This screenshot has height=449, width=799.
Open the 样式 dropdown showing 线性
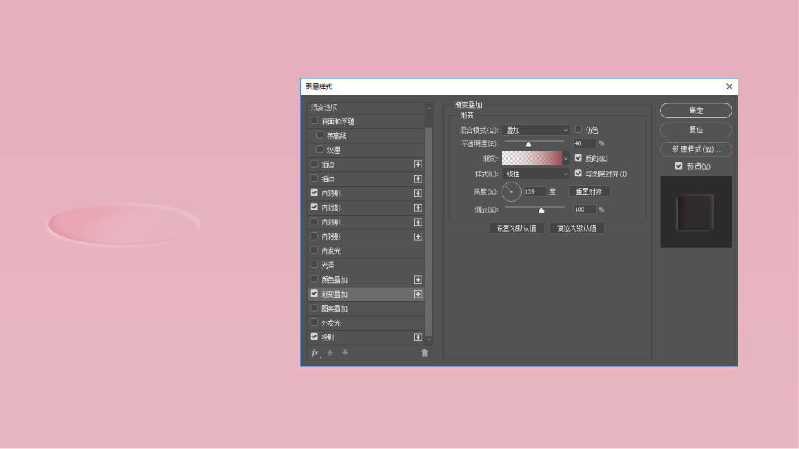pos(536,174)
